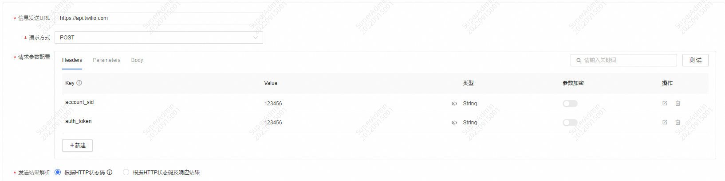The image size is (725, 181).
Task: Show auth_token value with the eye icon
Action: pyautogui.click(x=454, y=123)
